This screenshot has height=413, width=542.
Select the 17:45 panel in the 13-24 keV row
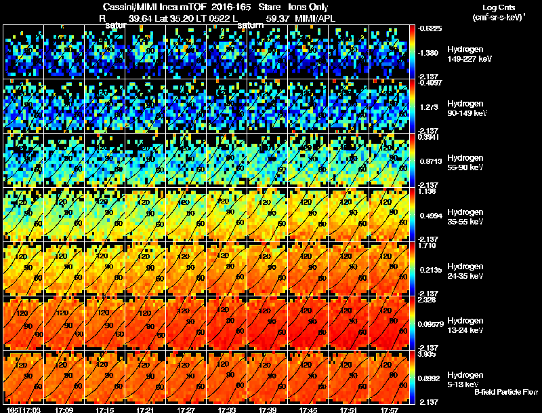point(308,323)
